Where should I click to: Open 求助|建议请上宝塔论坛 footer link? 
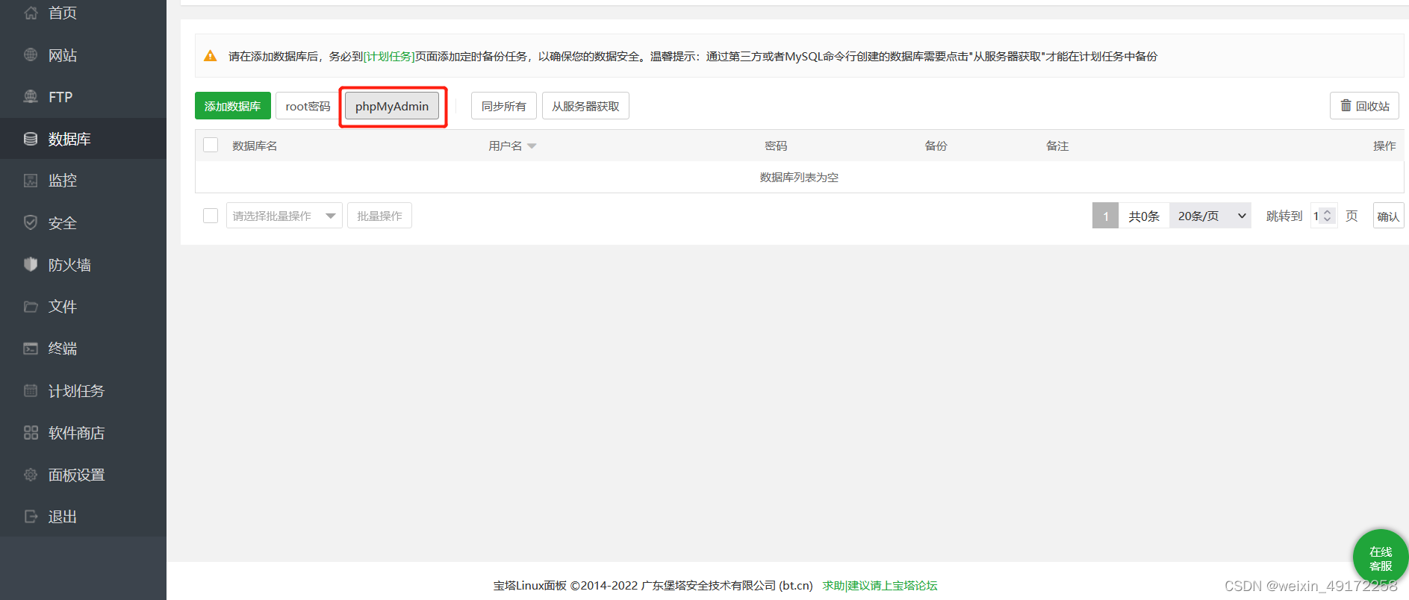click(x=880, y=585)
